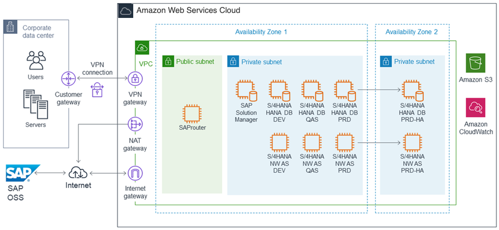Click the VPC cloud lock icon

coord(142,48)
